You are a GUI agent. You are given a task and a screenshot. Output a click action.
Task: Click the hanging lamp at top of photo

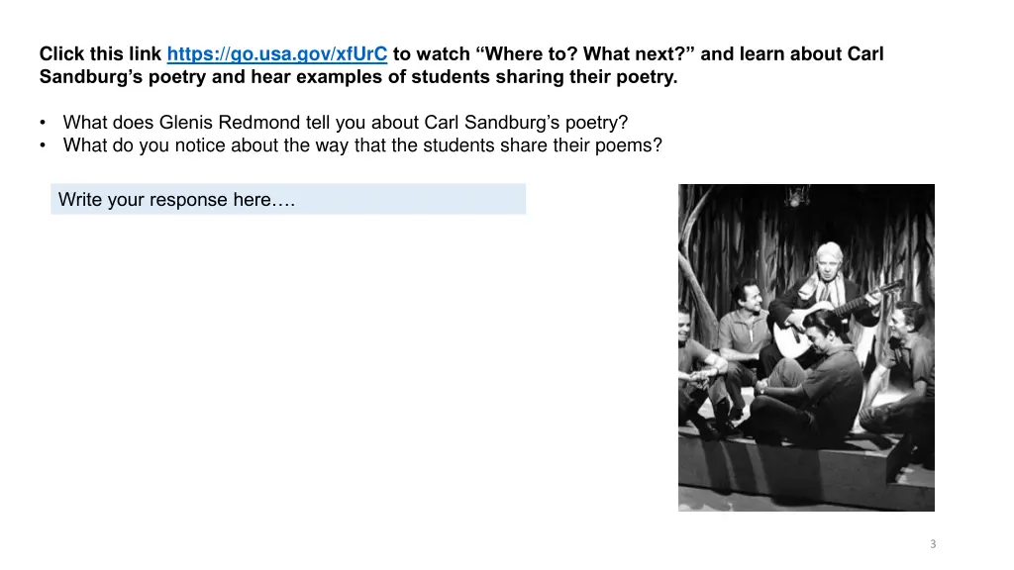[x=795, y=196]
